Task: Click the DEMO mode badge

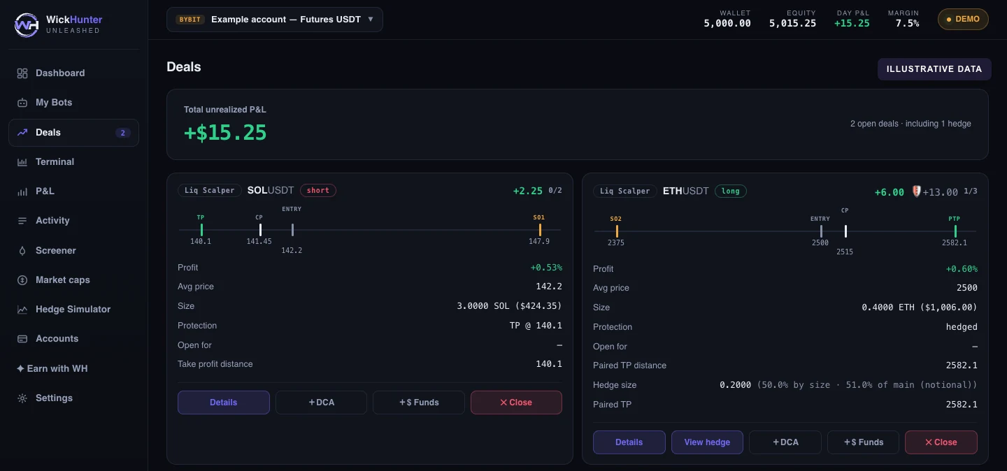Action: click(963, 20)
